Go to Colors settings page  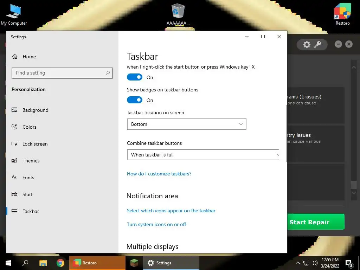(x=30, y=127)
